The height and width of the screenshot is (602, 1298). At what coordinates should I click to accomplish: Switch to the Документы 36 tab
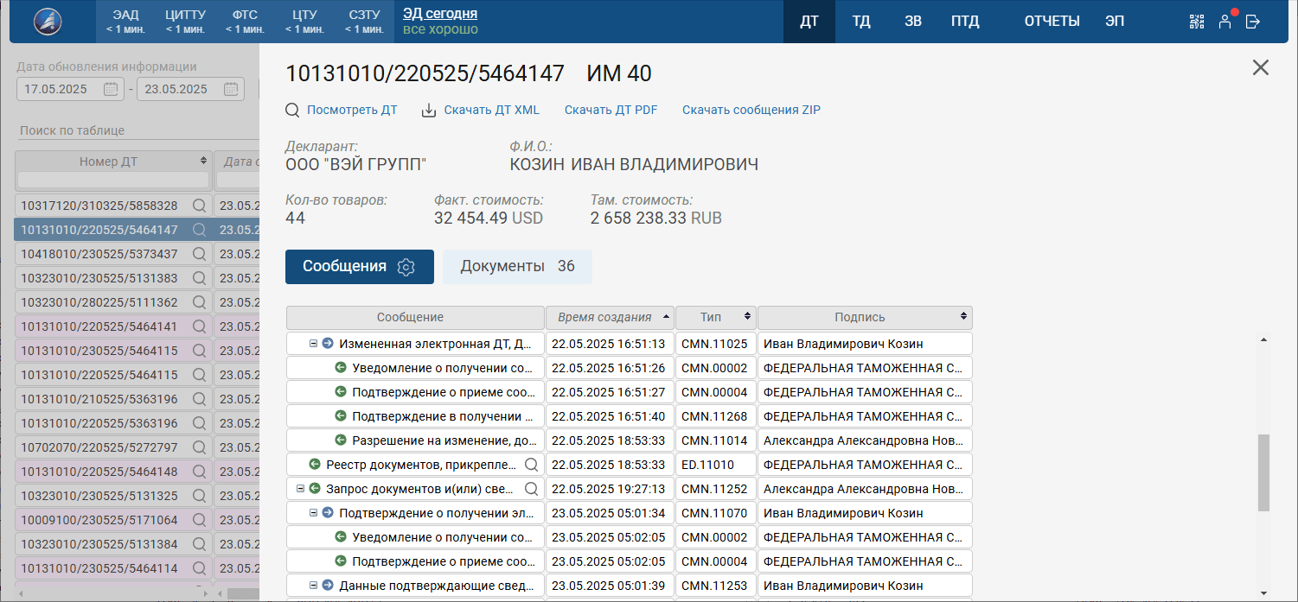coord(517,267)
